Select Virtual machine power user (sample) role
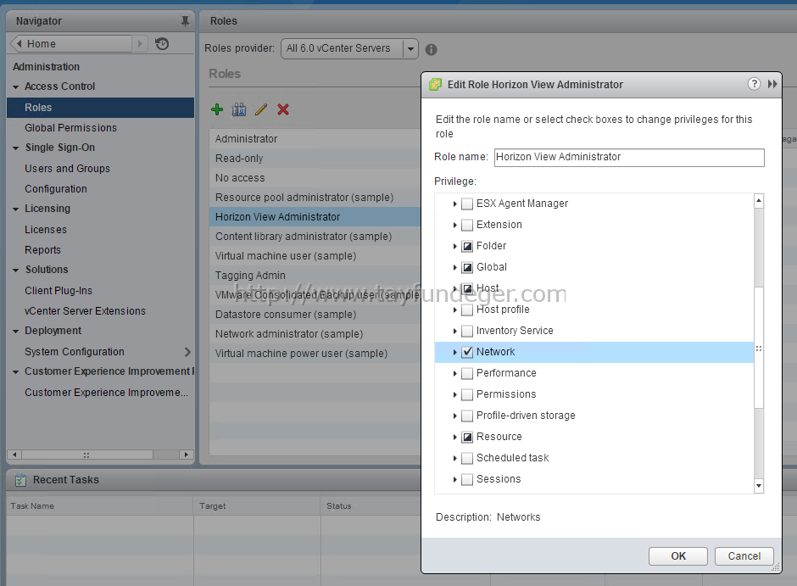The height and width of the screenshot is (586, 797). tap(315, 354)
